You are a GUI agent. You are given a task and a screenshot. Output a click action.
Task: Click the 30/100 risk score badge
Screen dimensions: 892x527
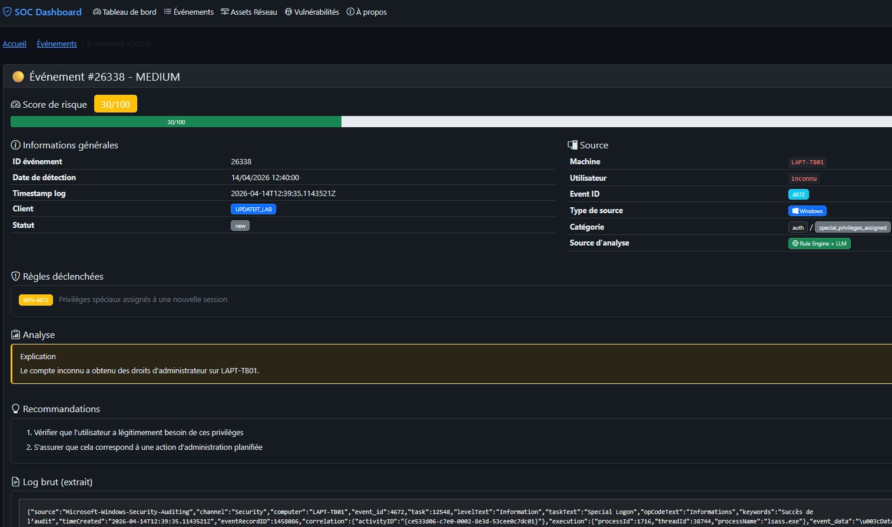(x=115, y=104)
